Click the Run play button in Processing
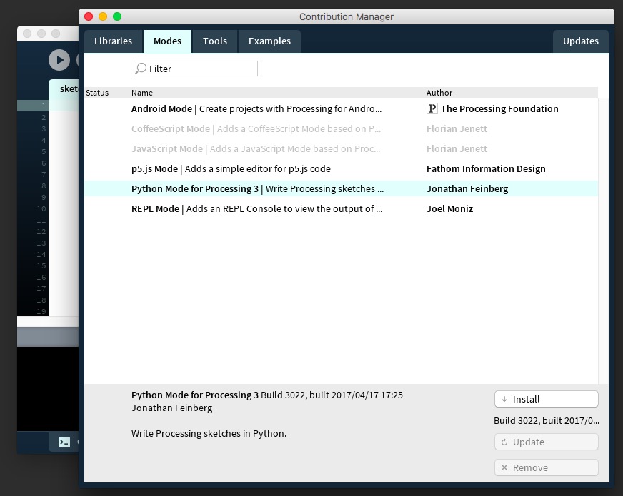The image size is (623, 496). pos(59,60)
